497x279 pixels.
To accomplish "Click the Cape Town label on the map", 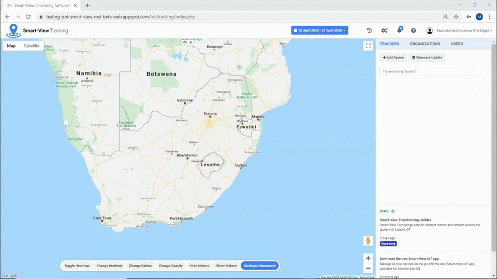I will [x=102, y=218].
